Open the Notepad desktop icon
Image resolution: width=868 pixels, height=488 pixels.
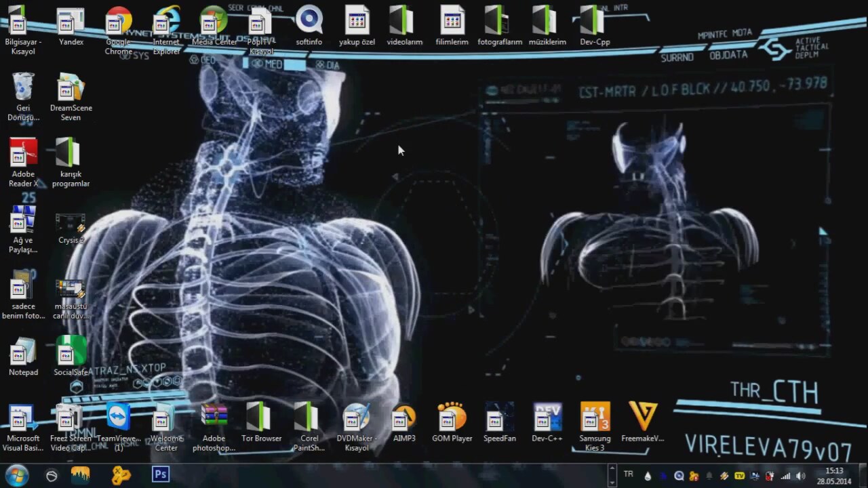click(x=23, y=357)
